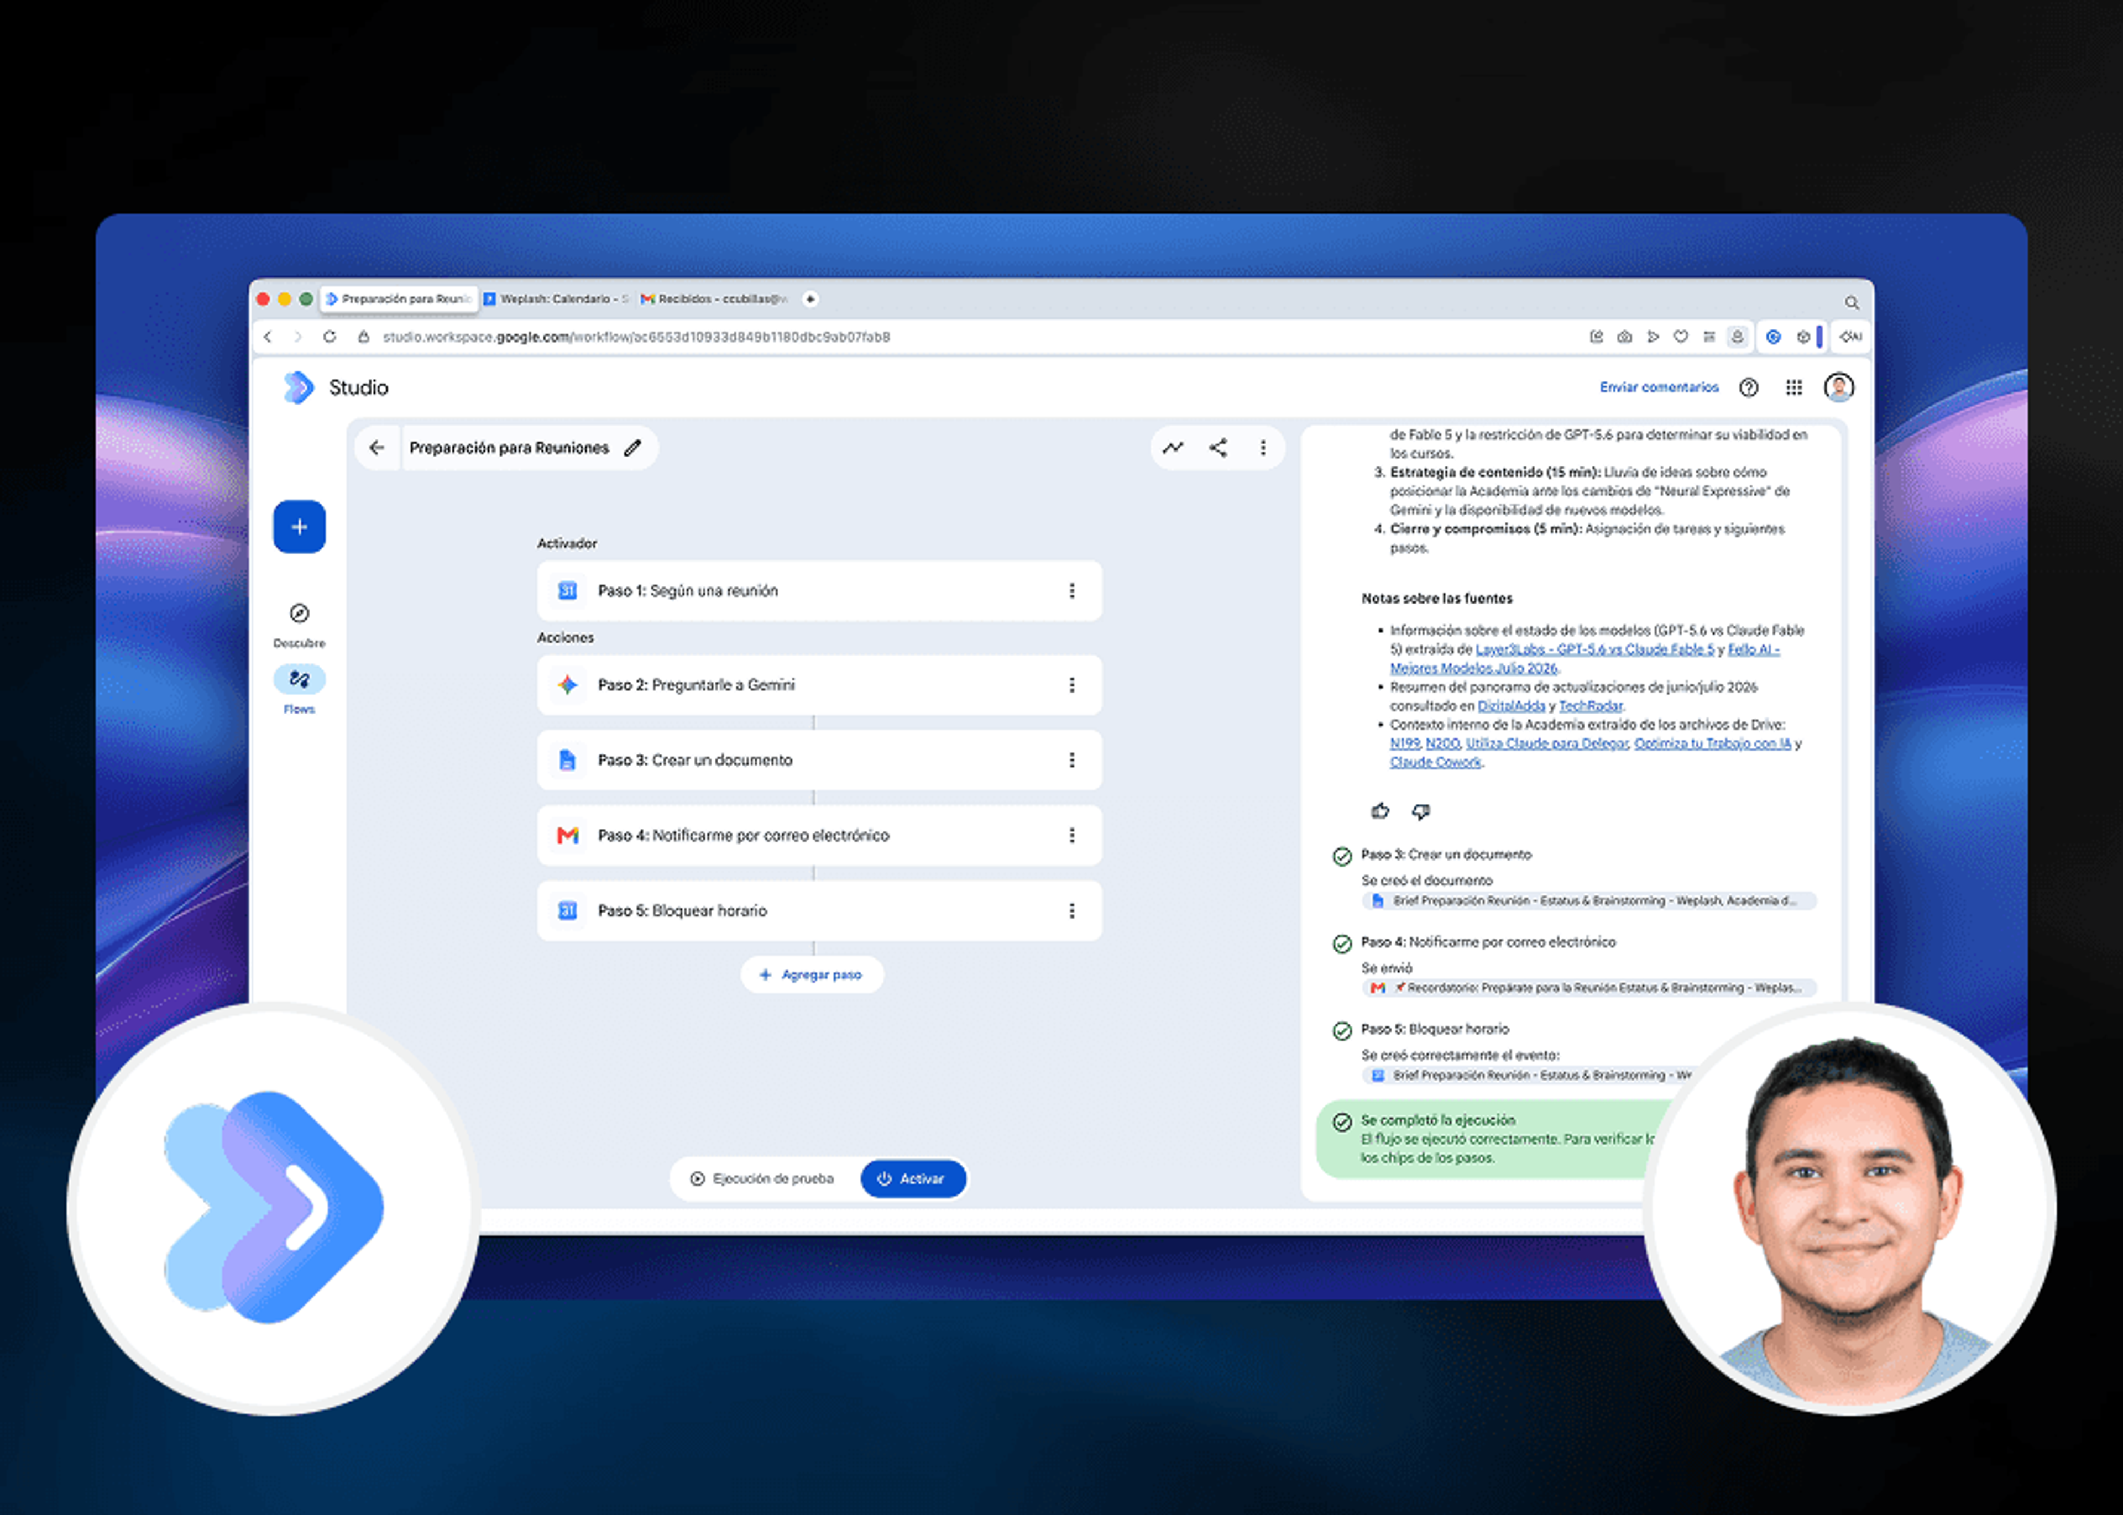Select the Preparación para Reuniones browser tab

click(x=399, y=300)
